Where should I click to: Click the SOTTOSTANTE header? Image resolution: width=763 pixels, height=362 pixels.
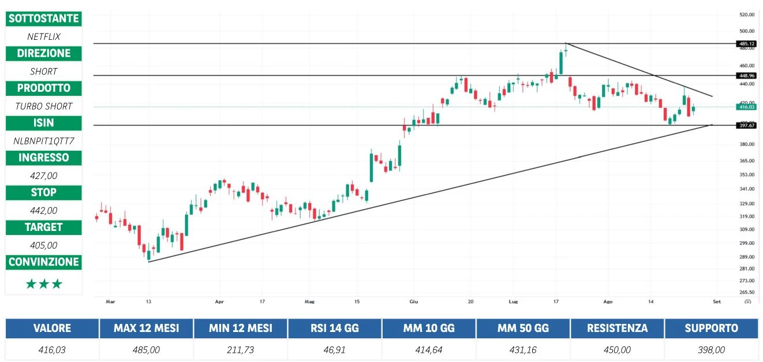coord(44,18)
